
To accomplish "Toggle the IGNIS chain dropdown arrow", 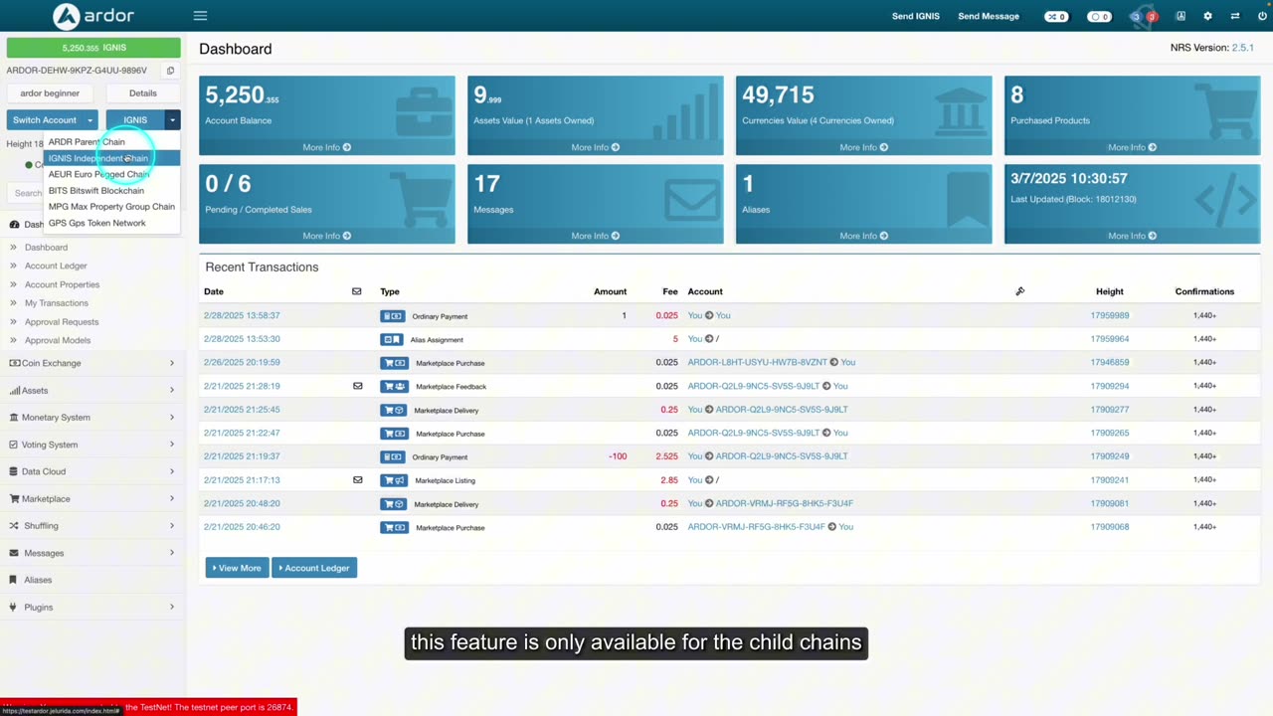I will (172, 120).
